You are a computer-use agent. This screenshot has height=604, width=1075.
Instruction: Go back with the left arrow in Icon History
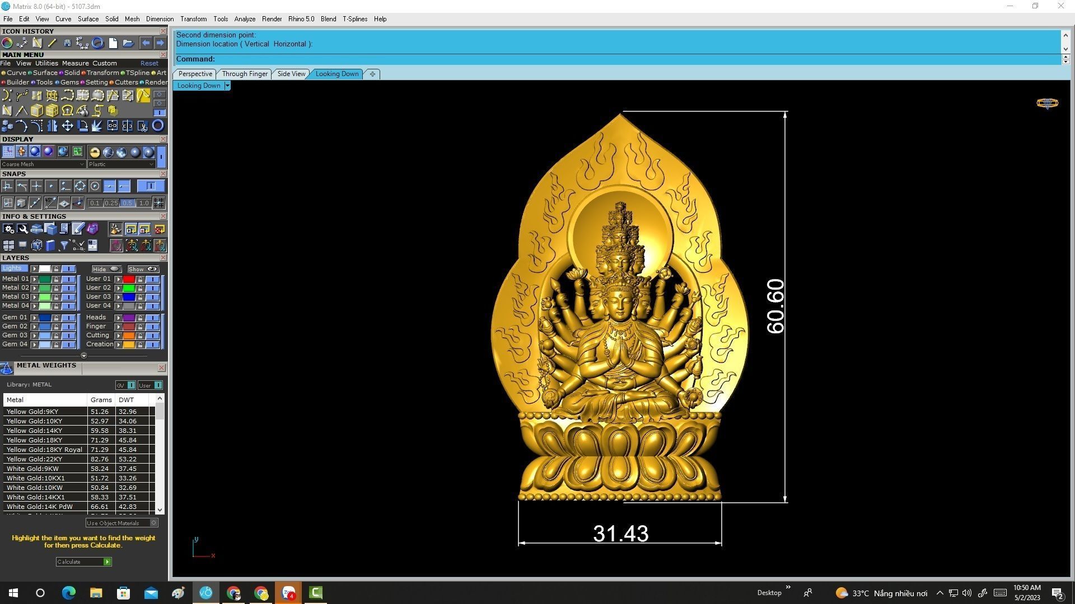[146, 43]
